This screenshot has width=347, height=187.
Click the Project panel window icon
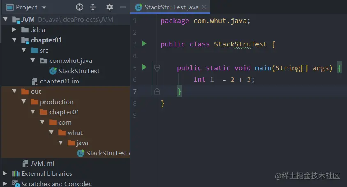coord(10,7)
